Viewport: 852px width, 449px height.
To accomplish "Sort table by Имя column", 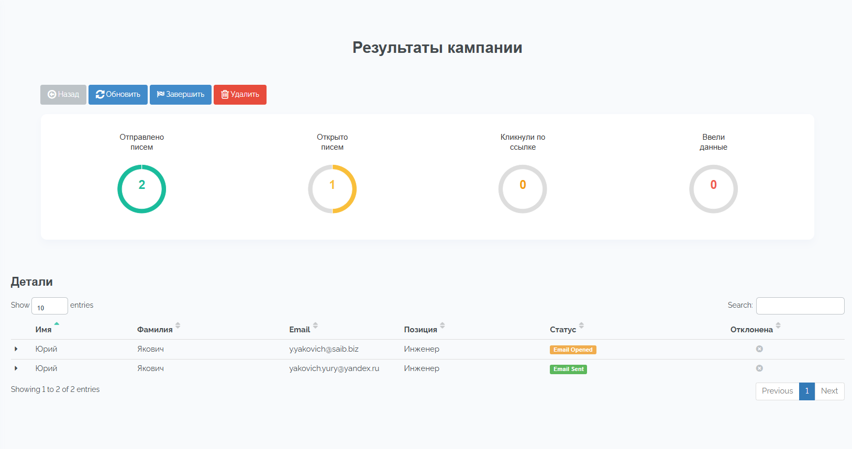I will tap(44, 330).
